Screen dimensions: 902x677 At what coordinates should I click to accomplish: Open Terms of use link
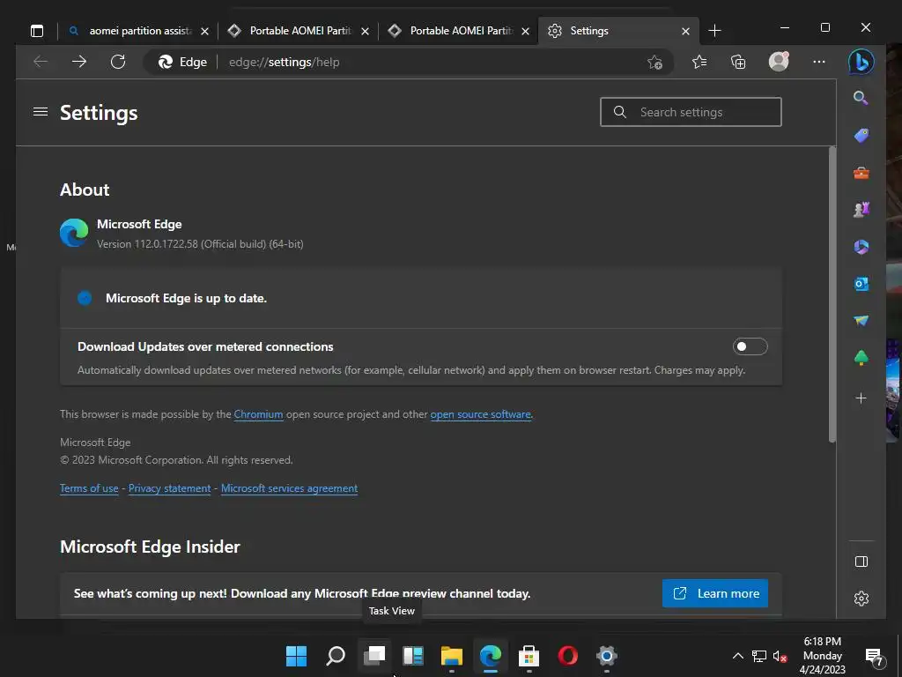tap(89, 488)
